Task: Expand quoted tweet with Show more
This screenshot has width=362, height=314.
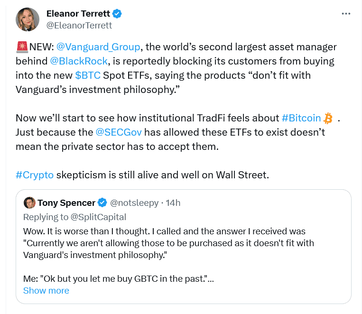Action: coord(46,291)
